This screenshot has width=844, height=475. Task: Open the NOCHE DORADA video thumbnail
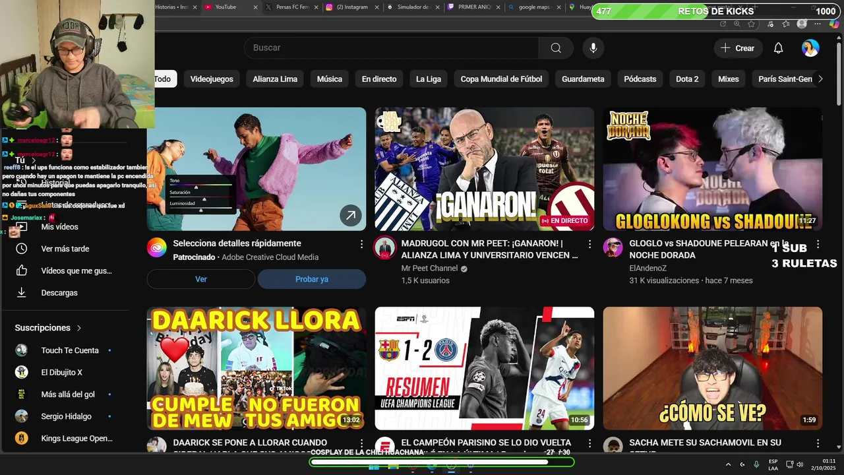point(713,169)
